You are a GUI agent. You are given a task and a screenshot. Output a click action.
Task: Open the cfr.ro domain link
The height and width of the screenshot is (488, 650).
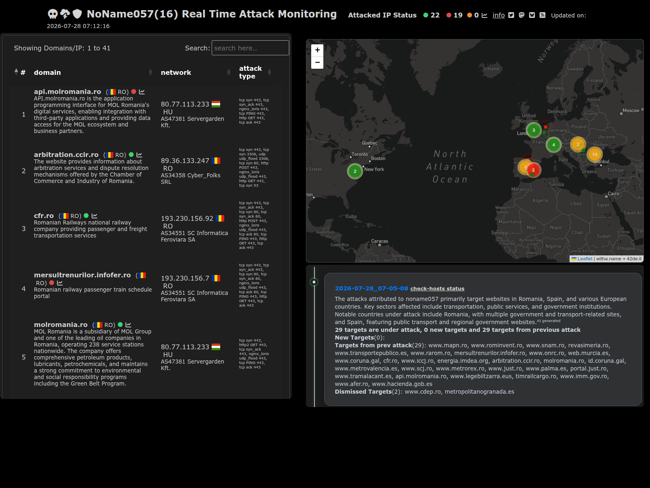(x=44, y=216)
